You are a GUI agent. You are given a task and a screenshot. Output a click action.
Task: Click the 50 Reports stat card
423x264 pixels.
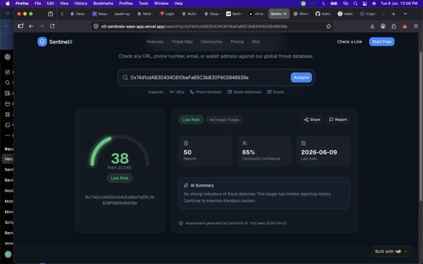pyautogui.click(x=205, y=150)
